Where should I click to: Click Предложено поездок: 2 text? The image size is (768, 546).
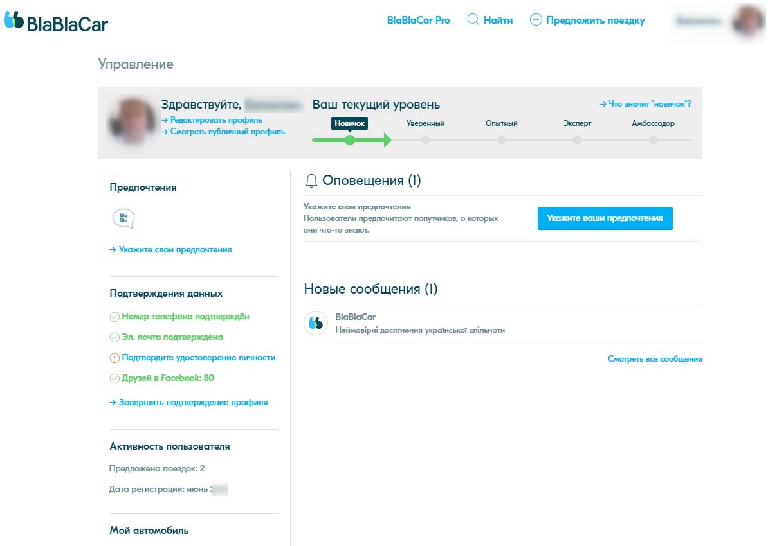[157, 469]
